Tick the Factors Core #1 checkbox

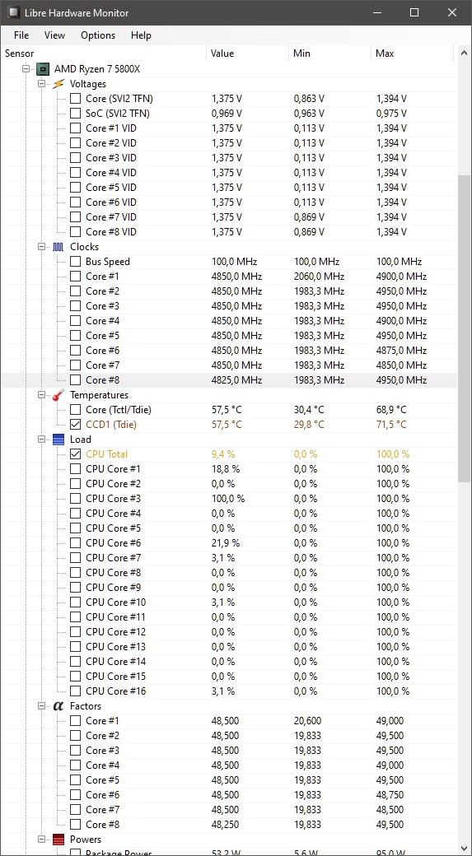(76, 721)
